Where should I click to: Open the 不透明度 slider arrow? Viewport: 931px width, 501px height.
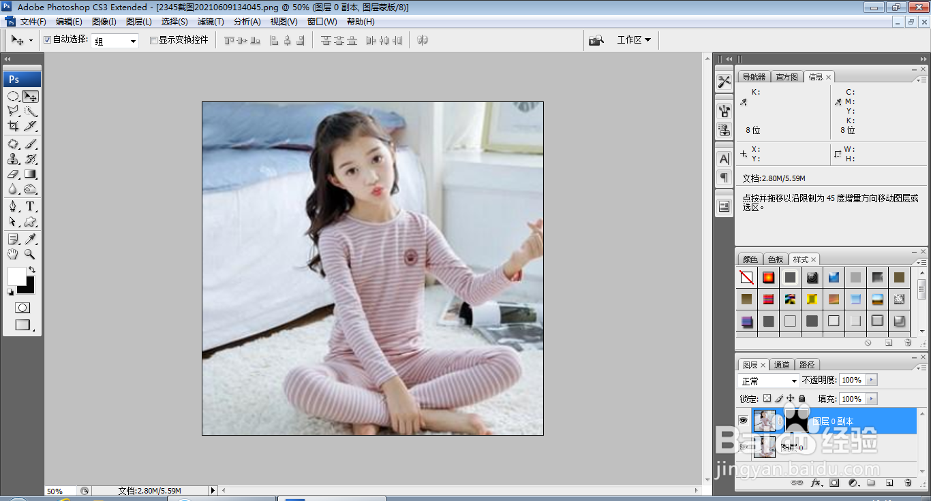(872, 380)
